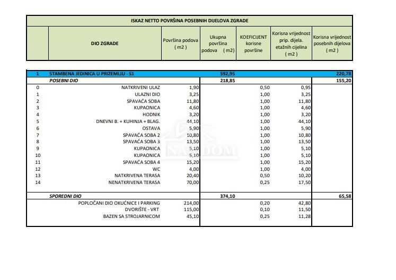The image size is (396, 280).
Task: Select the 'SPAVAĆA SOBA 3' label
Action: click(x=142, y=142)
